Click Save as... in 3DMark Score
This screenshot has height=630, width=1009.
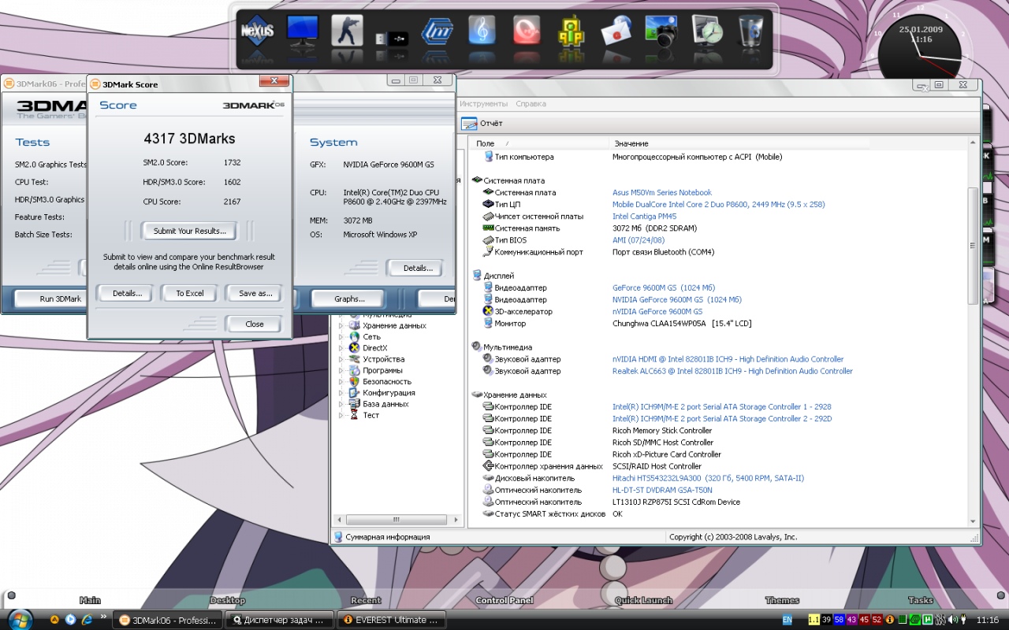[255, 293]
